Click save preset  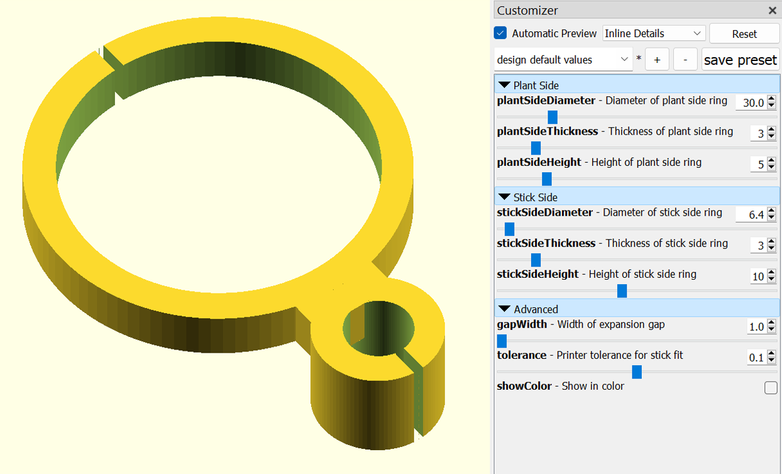pos(741,58)
